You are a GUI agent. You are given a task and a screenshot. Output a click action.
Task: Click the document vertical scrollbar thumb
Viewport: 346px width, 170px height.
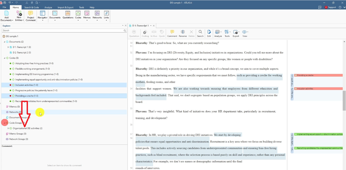344,101
